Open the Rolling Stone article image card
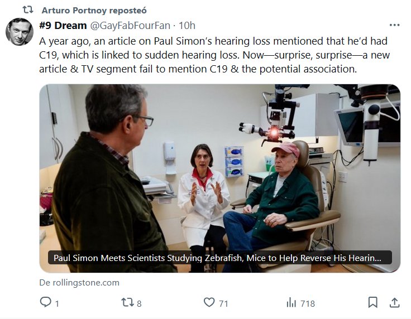The width and height of the screenshot is (411, 319). 219,167
